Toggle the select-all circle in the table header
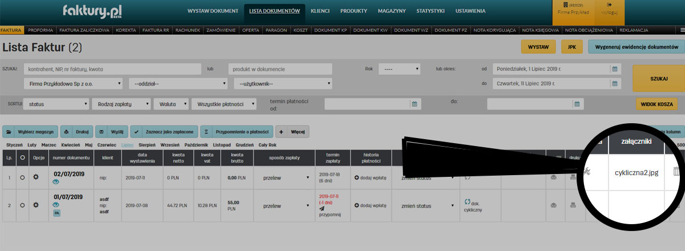 pyautogui.click(x=22, y=157)
